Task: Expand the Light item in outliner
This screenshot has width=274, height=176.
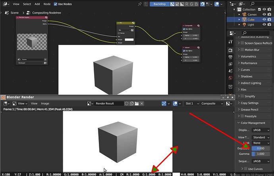Action: [239, 25]
